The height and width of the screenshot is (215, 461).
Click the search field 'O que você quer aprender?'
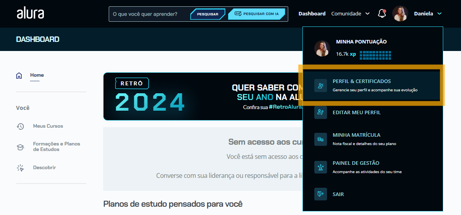click(x=148, y=14)
